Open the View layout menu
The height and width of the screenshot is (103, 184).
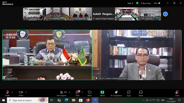pos(157,3)
